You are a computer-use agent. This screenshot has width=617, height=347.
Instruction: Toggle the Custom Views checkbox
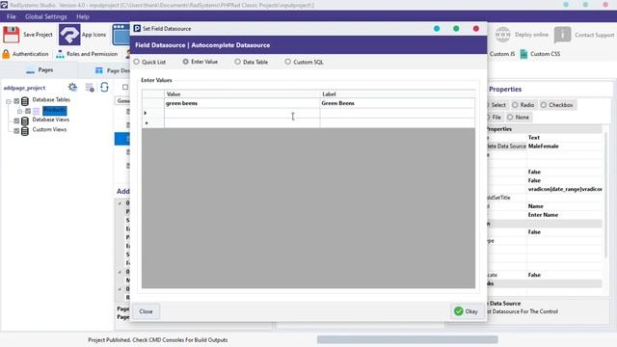click(x=16, y=131)
